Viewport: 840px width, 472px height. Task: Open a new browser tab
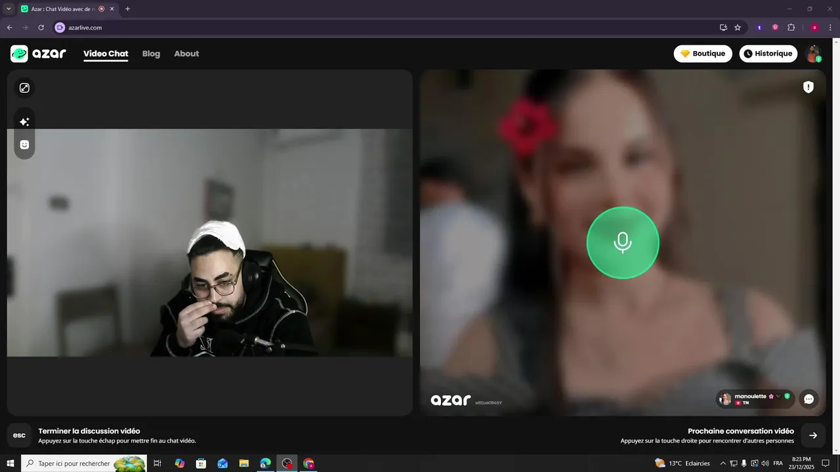click(127, 9)
